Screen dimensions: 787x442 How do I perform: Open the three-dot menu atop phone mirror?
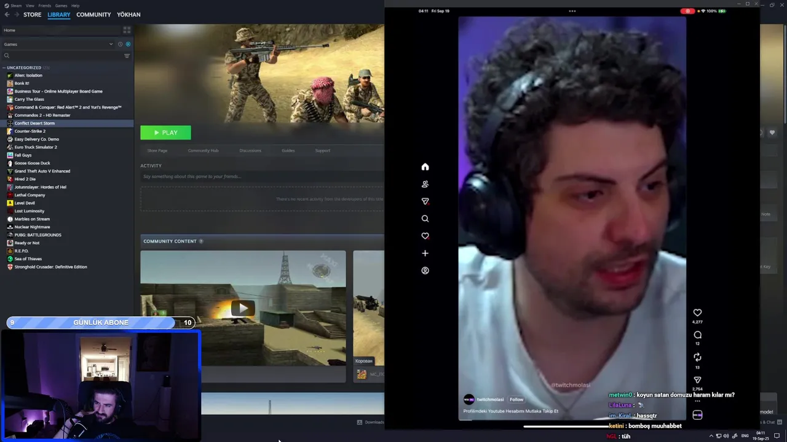572,11
